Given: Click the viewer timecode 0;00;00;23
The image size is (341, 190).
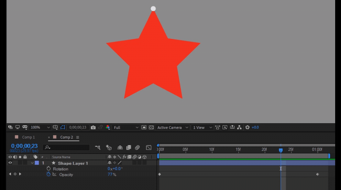Looking at the screenshot, I should point(78,127).
